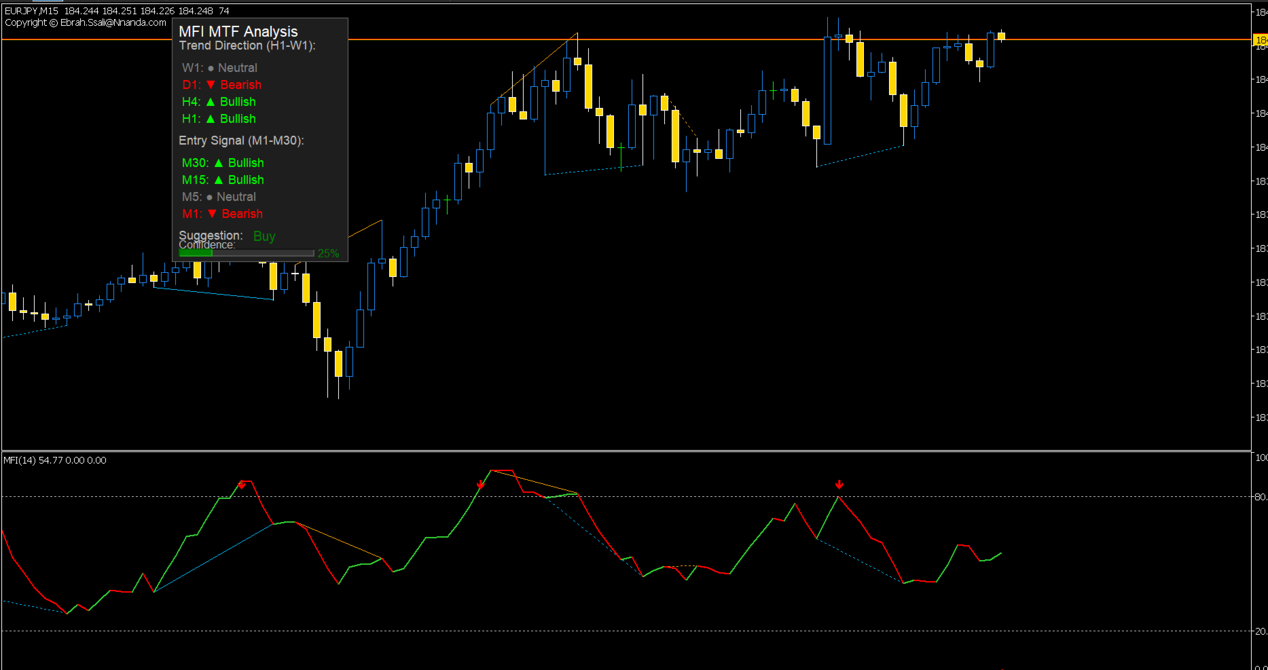This screenshot has width=1268, height=670.
Task: Click the "Bullish" status in the H1 row
Action: (x=238, y=119)
